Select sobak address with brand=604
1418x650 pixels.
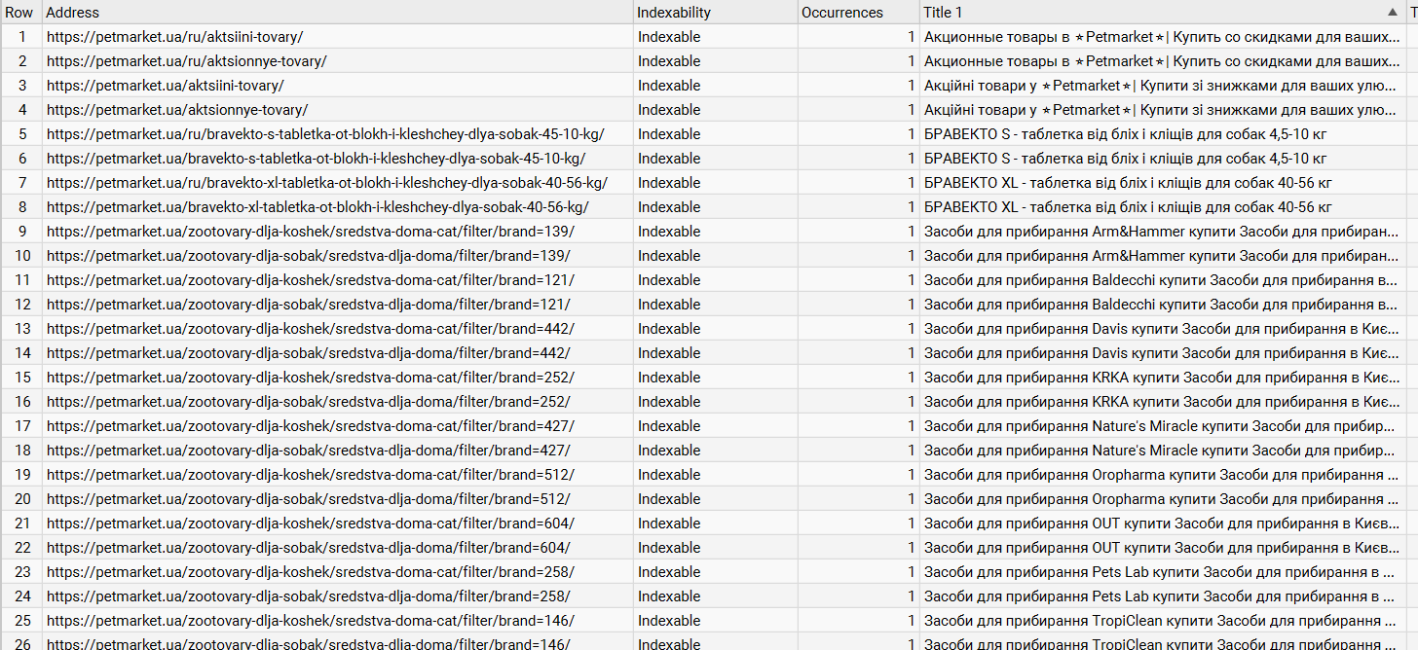[x=308, y=548]
